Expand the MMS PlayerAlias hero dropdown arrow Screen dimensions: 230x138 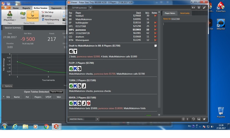tap(15, 20)
